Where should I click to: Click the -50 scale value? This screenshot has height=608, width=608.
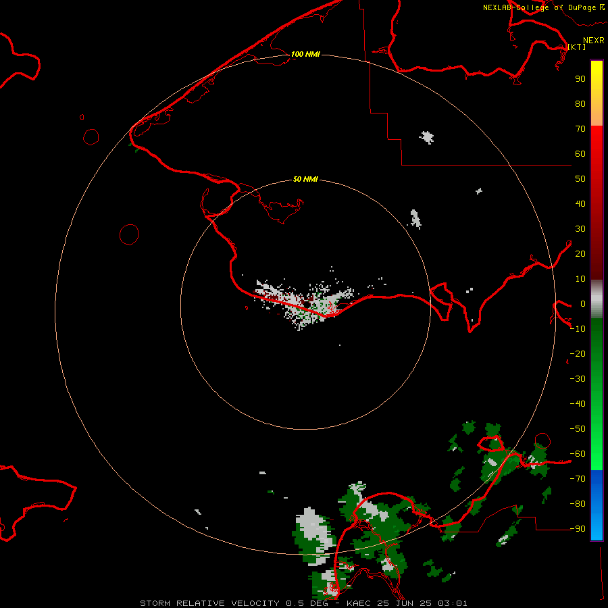pos(578,428)
